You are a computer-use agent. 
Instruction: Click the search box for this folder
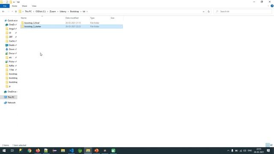pyautogui.click(x=243, y=12)
